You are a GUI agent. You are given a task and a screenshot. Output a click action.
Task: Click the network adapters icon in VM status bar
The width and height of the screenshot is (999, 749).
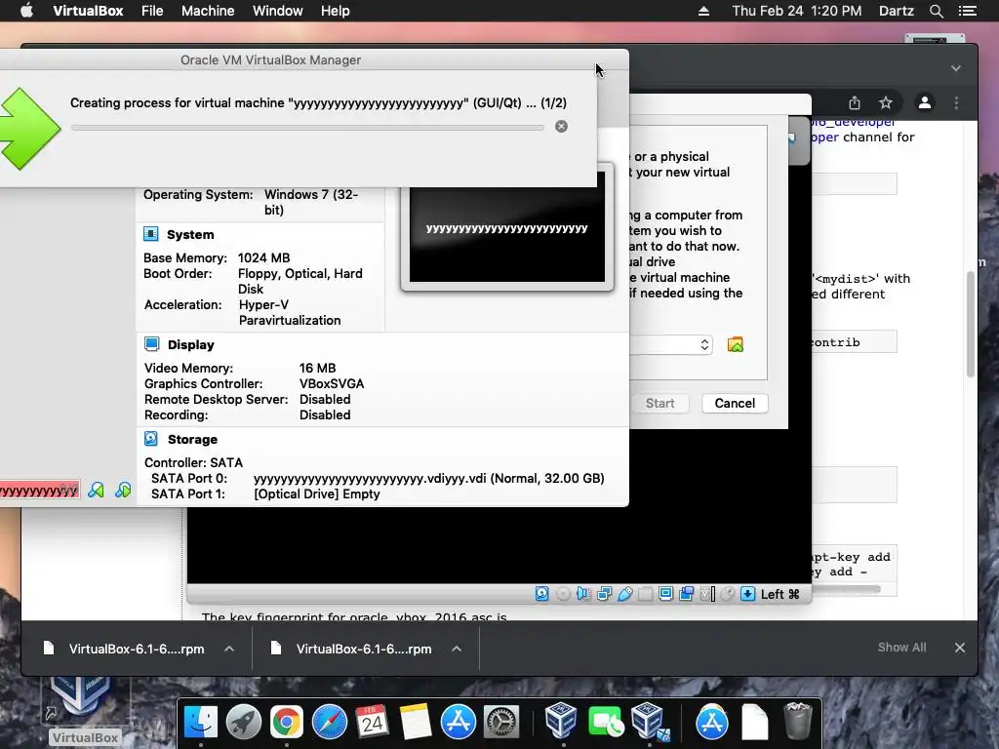[x=604, y=594]
